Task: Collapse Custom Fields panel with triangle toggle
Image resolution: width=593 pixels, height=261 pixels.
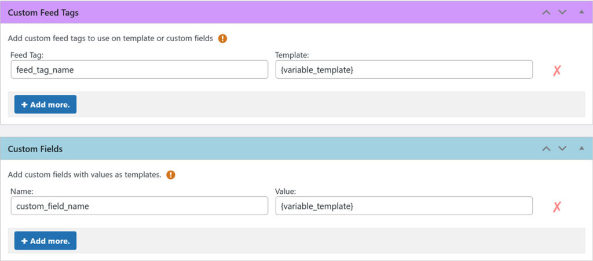Action: pos(581,149)
